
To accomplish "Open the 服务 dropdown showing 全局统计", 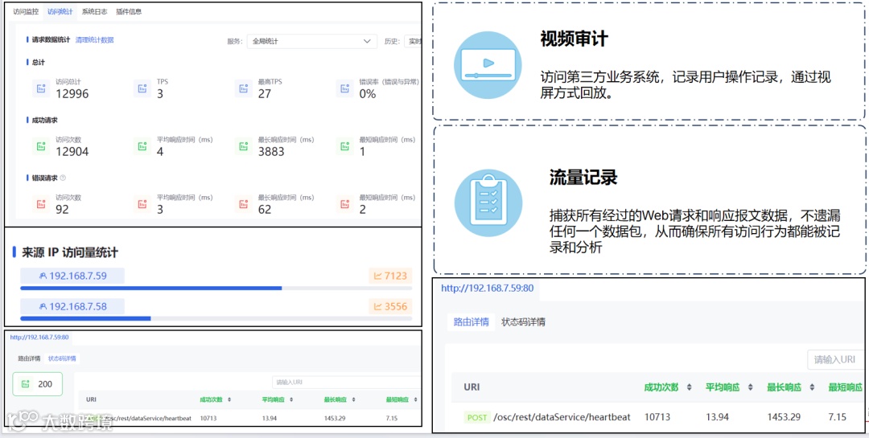I will coord(312,42).
